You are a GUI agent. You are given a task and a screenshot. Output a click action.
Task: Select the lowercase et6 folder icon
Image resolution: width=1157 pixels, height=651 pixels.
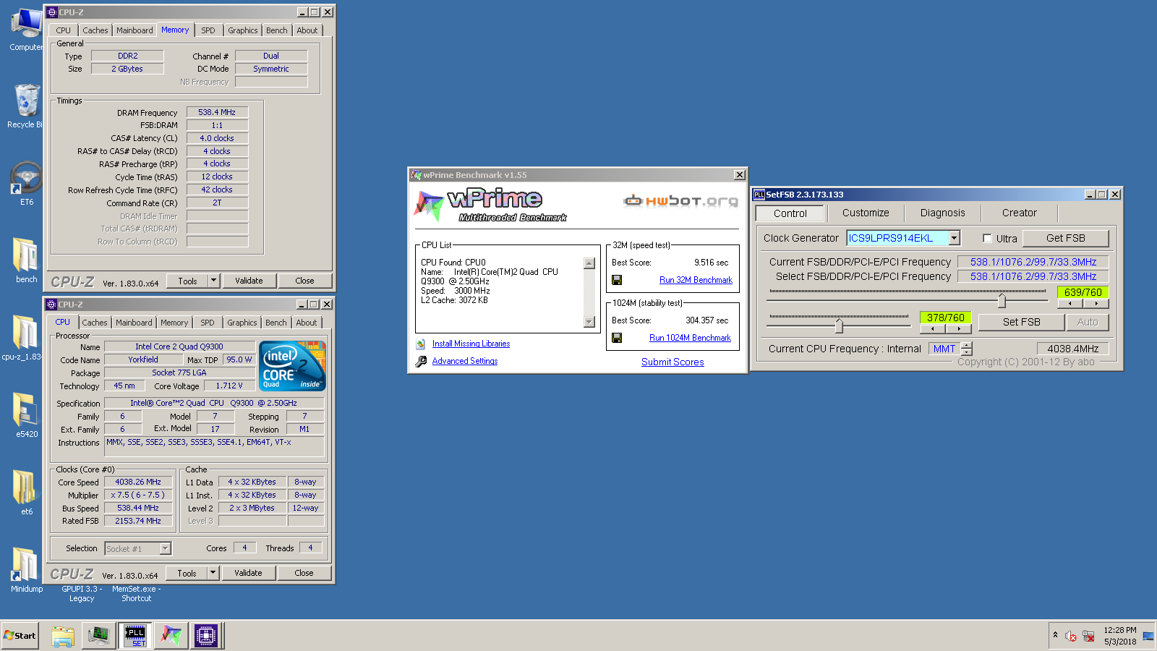click(x=27, y=493)
